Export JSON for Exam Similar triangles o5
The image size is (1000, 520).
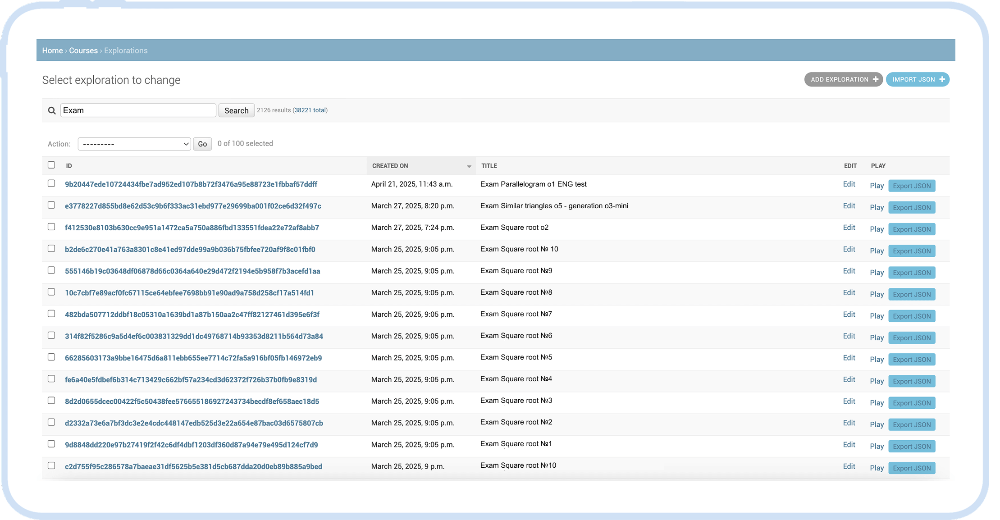[911, 207]
